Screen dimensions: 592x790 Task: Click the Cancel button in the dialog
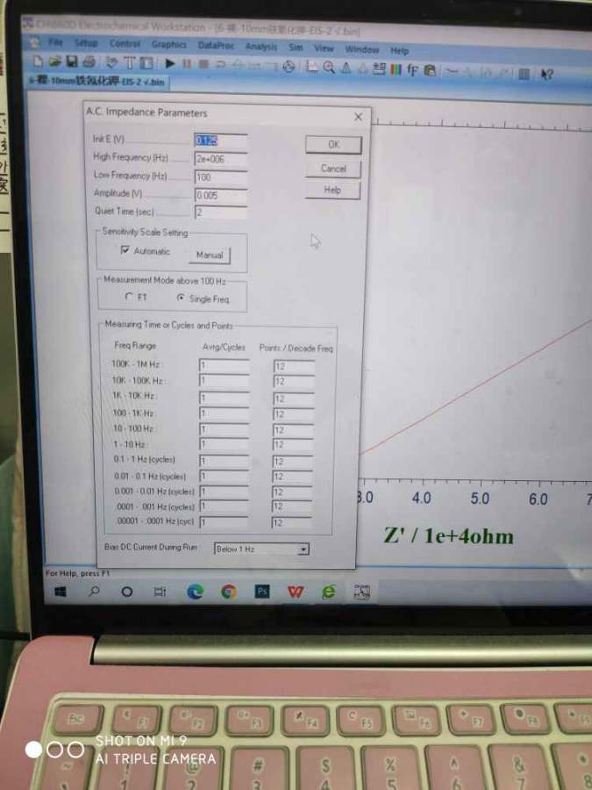tap(333, 169)
